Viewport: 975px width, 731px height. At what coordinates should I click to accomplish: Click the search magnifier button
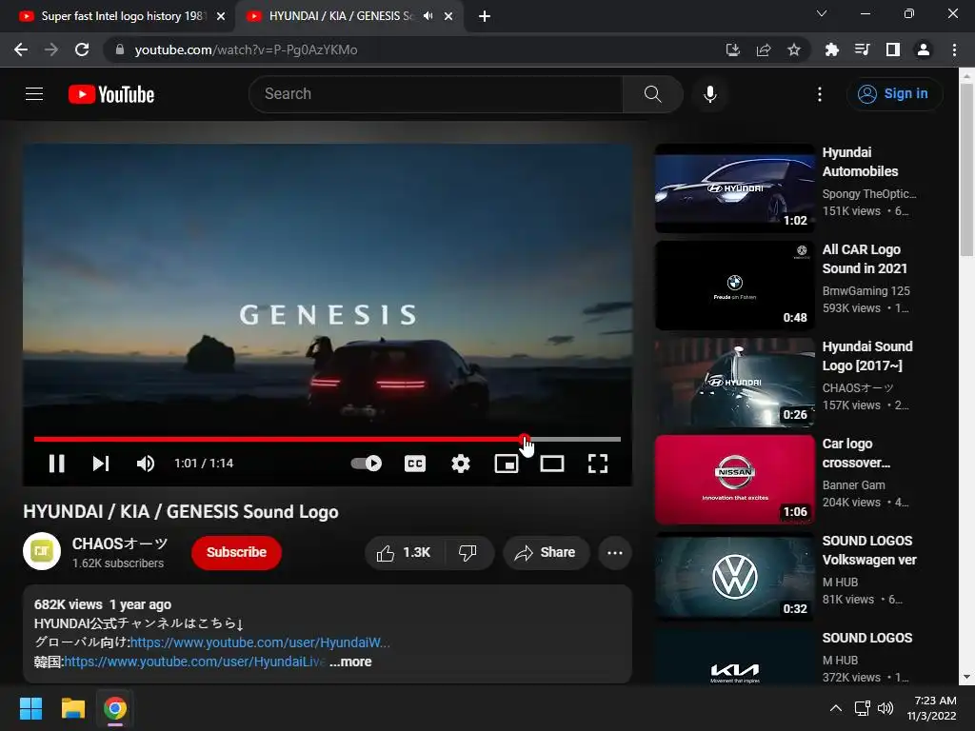click(x=652, y=94)
